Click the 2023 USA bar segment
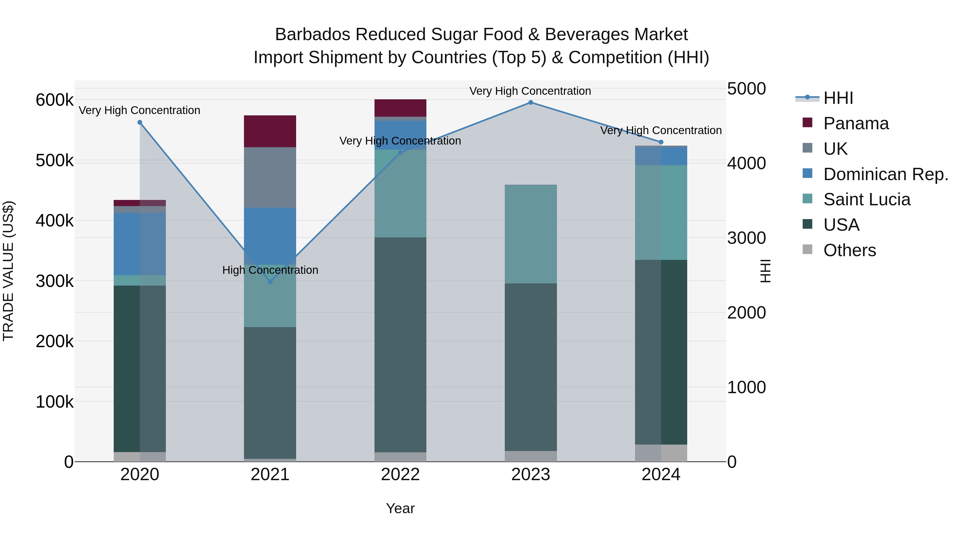This screenshot has height=542, width=963. tap(531, 367)
